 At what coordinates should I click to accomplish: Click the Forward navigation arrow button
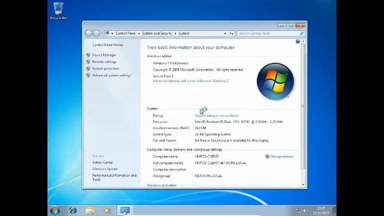(x=96, y=34)
